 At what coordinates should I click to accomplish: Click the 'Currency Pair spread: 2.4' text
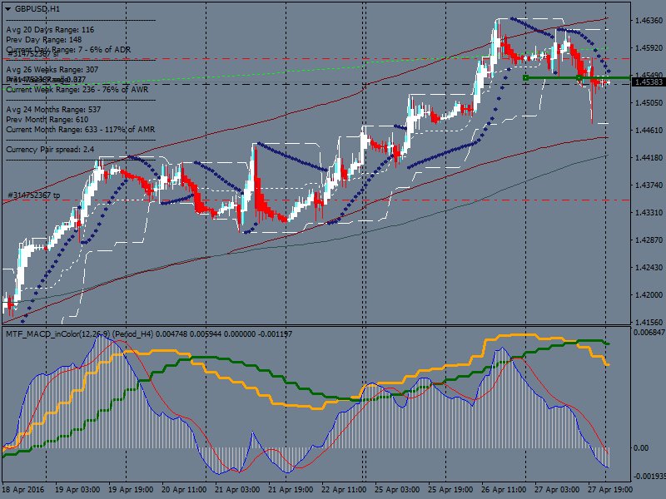point(50,150)
